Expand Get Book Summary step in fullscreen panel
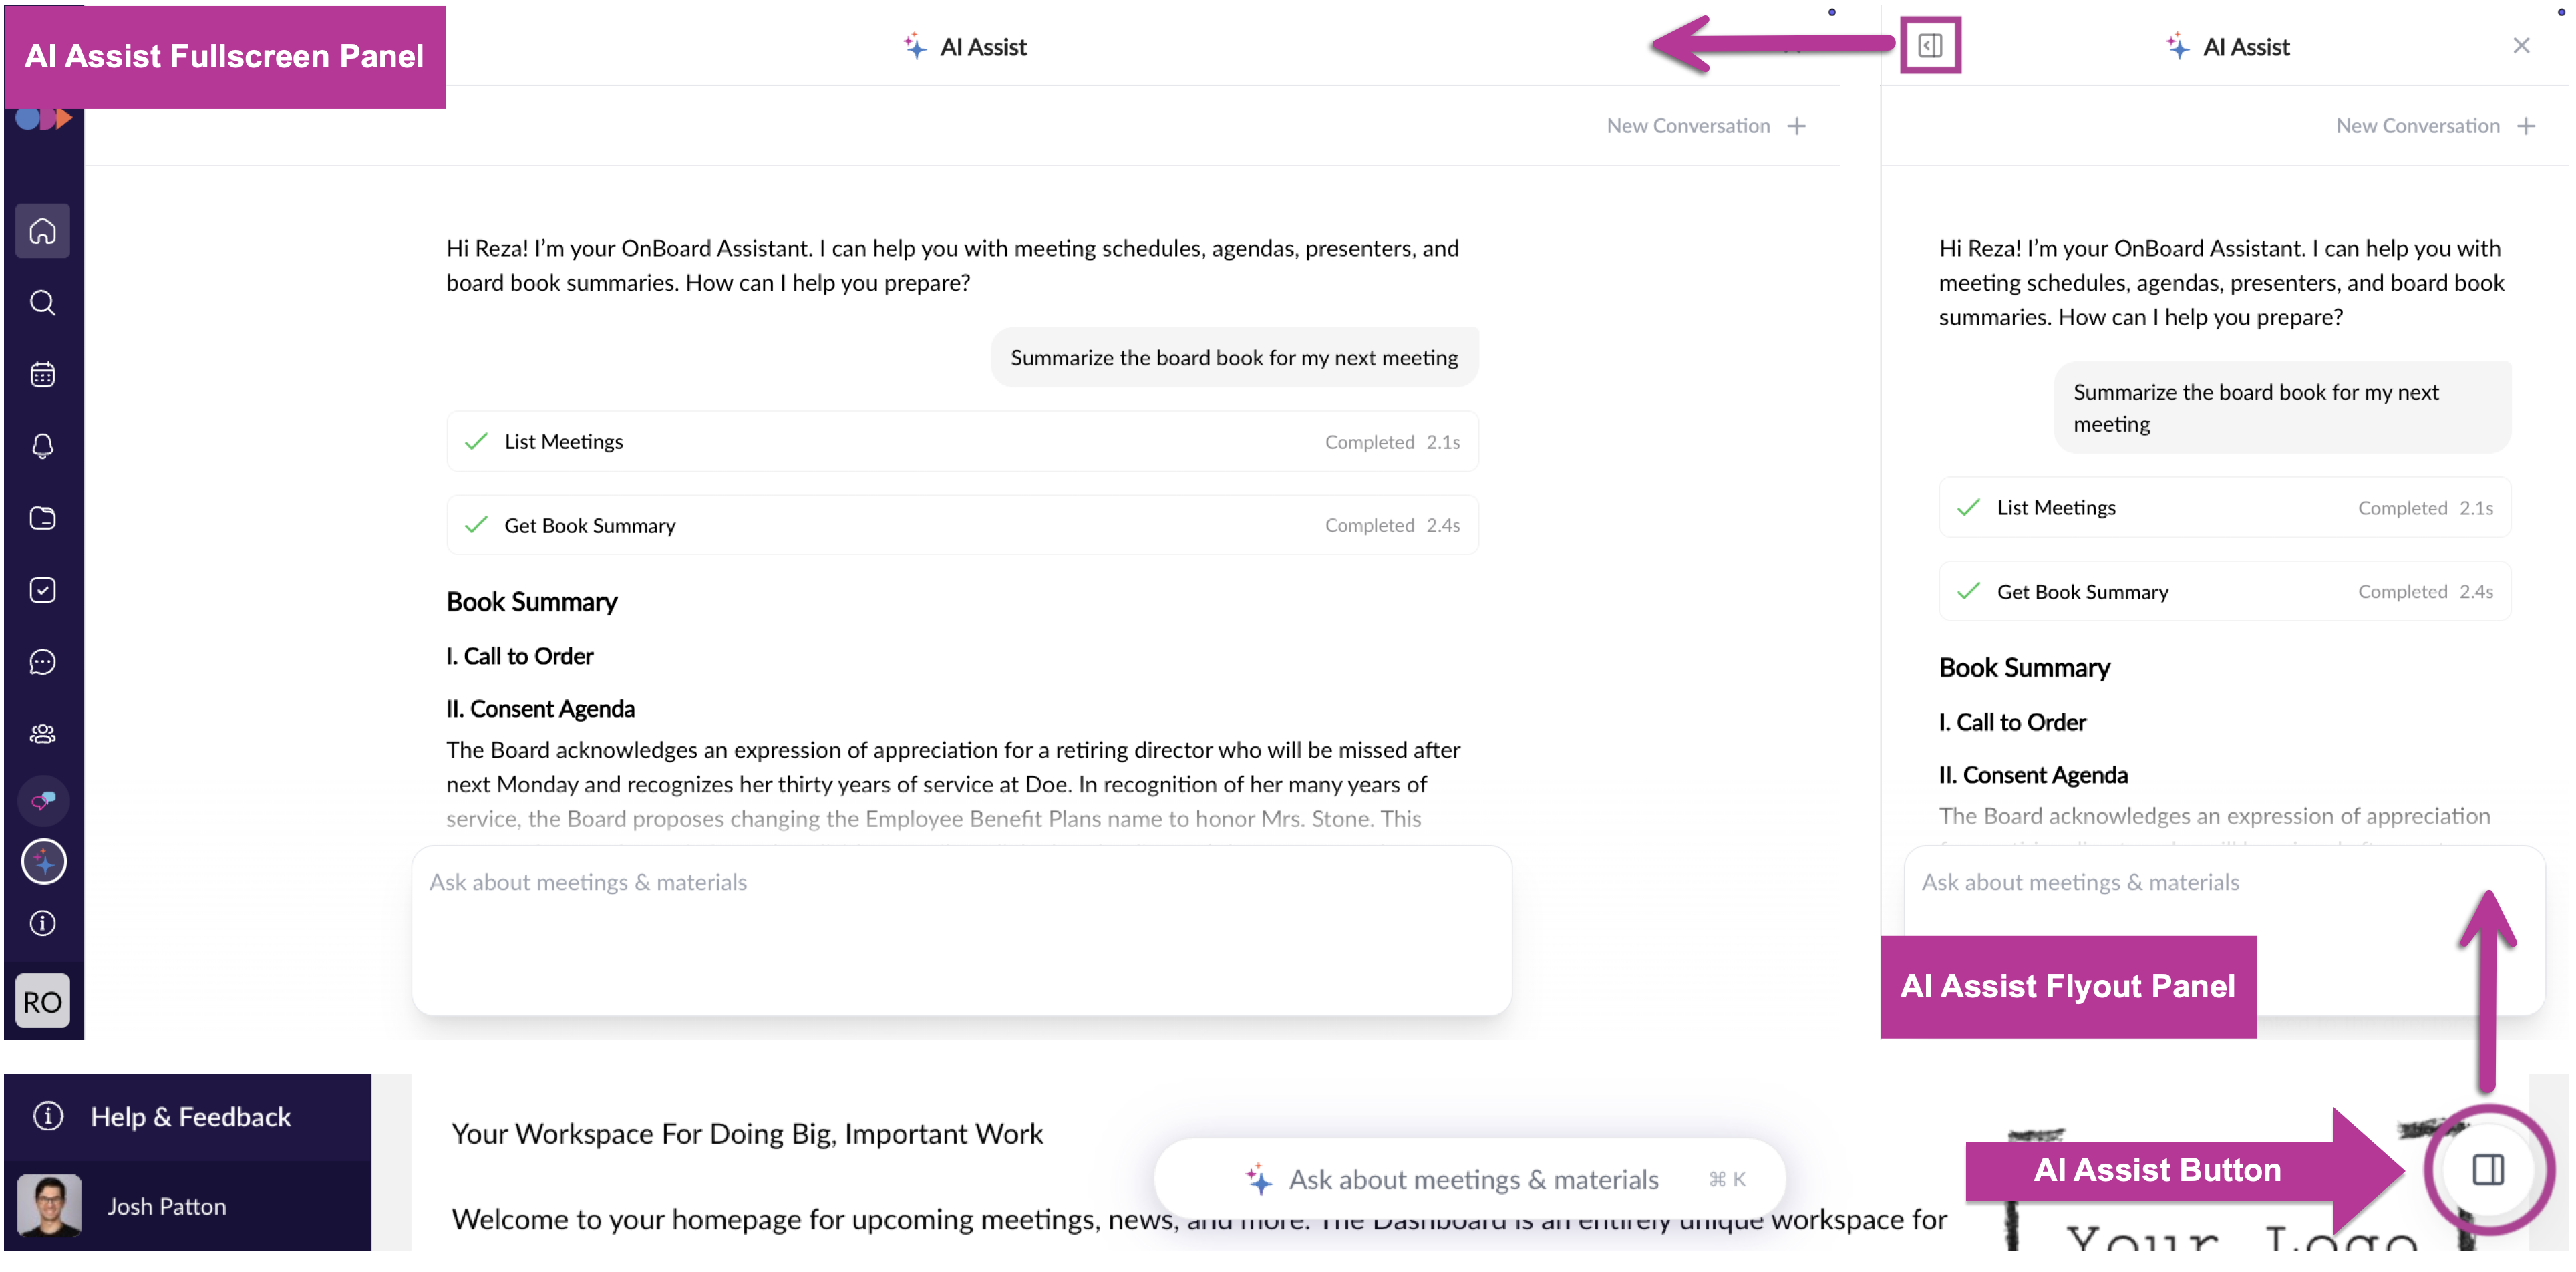The height and width of the screenshot is (1272, 2576). tap(962, 525)
